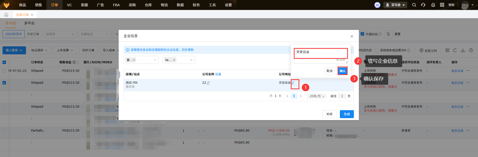Open the FBA menu
Screen dimensions: 478x157
click(116, 5)
